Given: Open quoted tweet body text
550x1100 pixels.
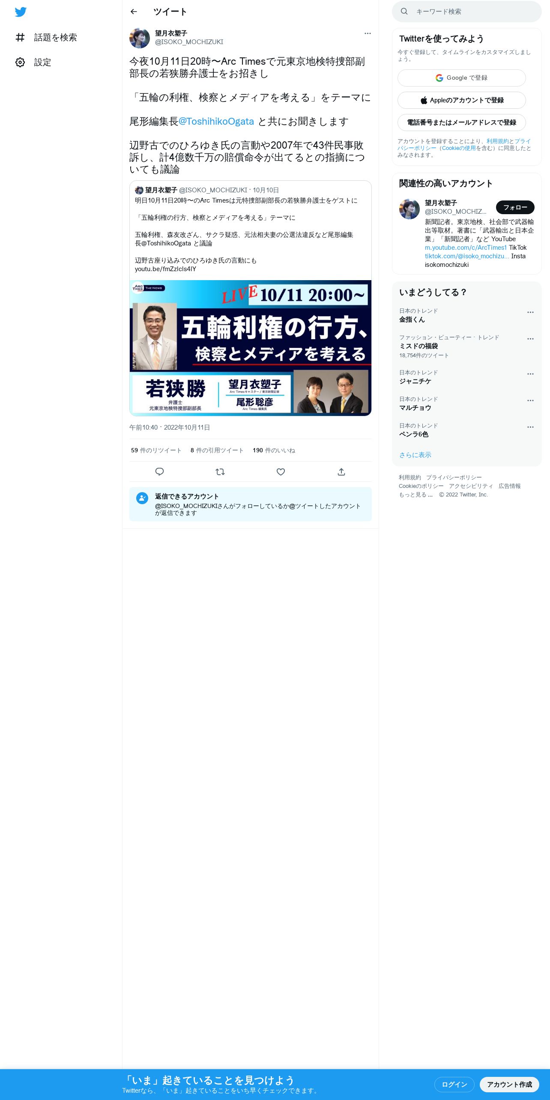Looking at the screenshot, I should tap(246, 235).
